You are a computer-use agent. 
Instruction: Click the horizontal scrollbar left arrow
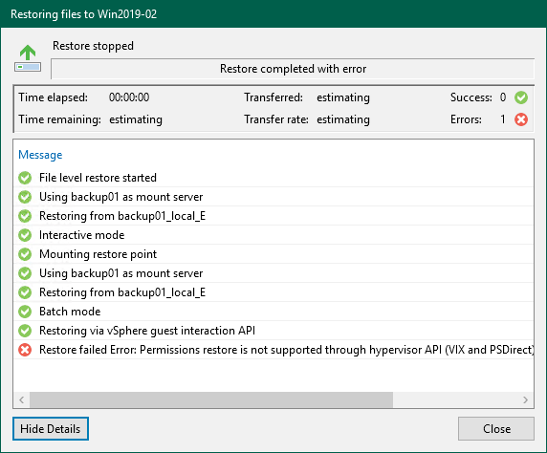pos(22,399)
